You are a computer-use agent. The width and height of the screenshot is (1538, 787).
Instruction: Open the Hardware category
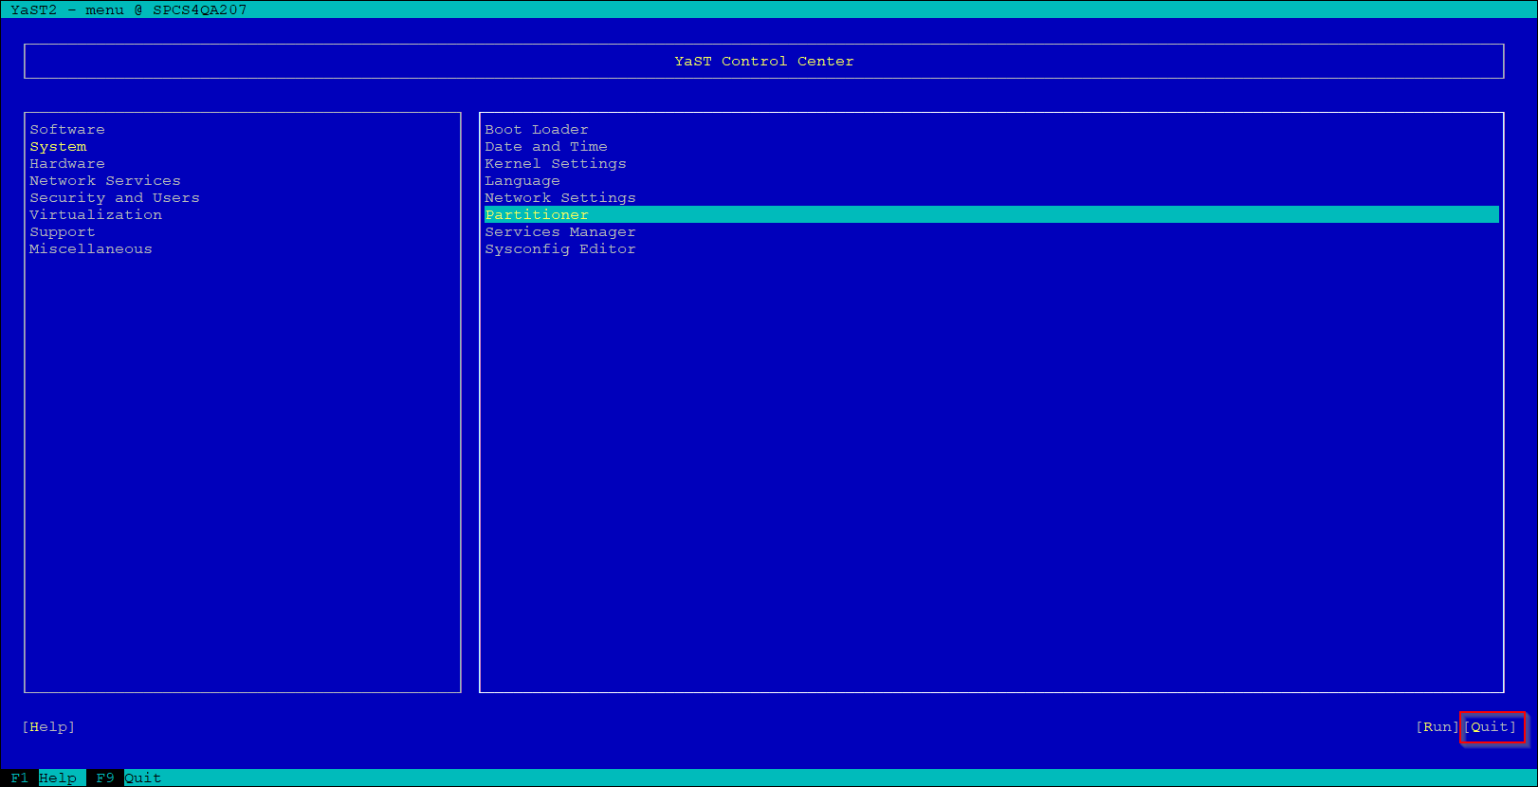(x=67, y=164)
